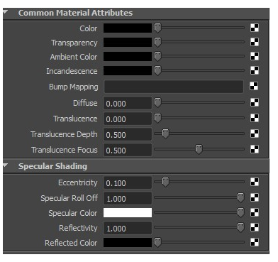Image resolution: width=278 pixels, height=262 pixels.
Task: Click the checker icon for Incandescence
Action: (255, 70)
